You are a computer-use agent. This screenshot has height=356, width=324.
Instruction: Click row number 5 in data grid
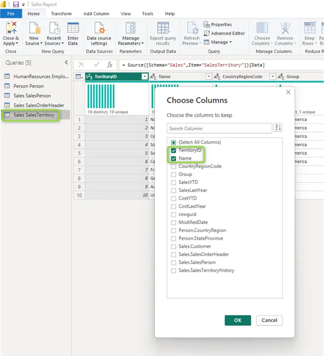[79, 153]
